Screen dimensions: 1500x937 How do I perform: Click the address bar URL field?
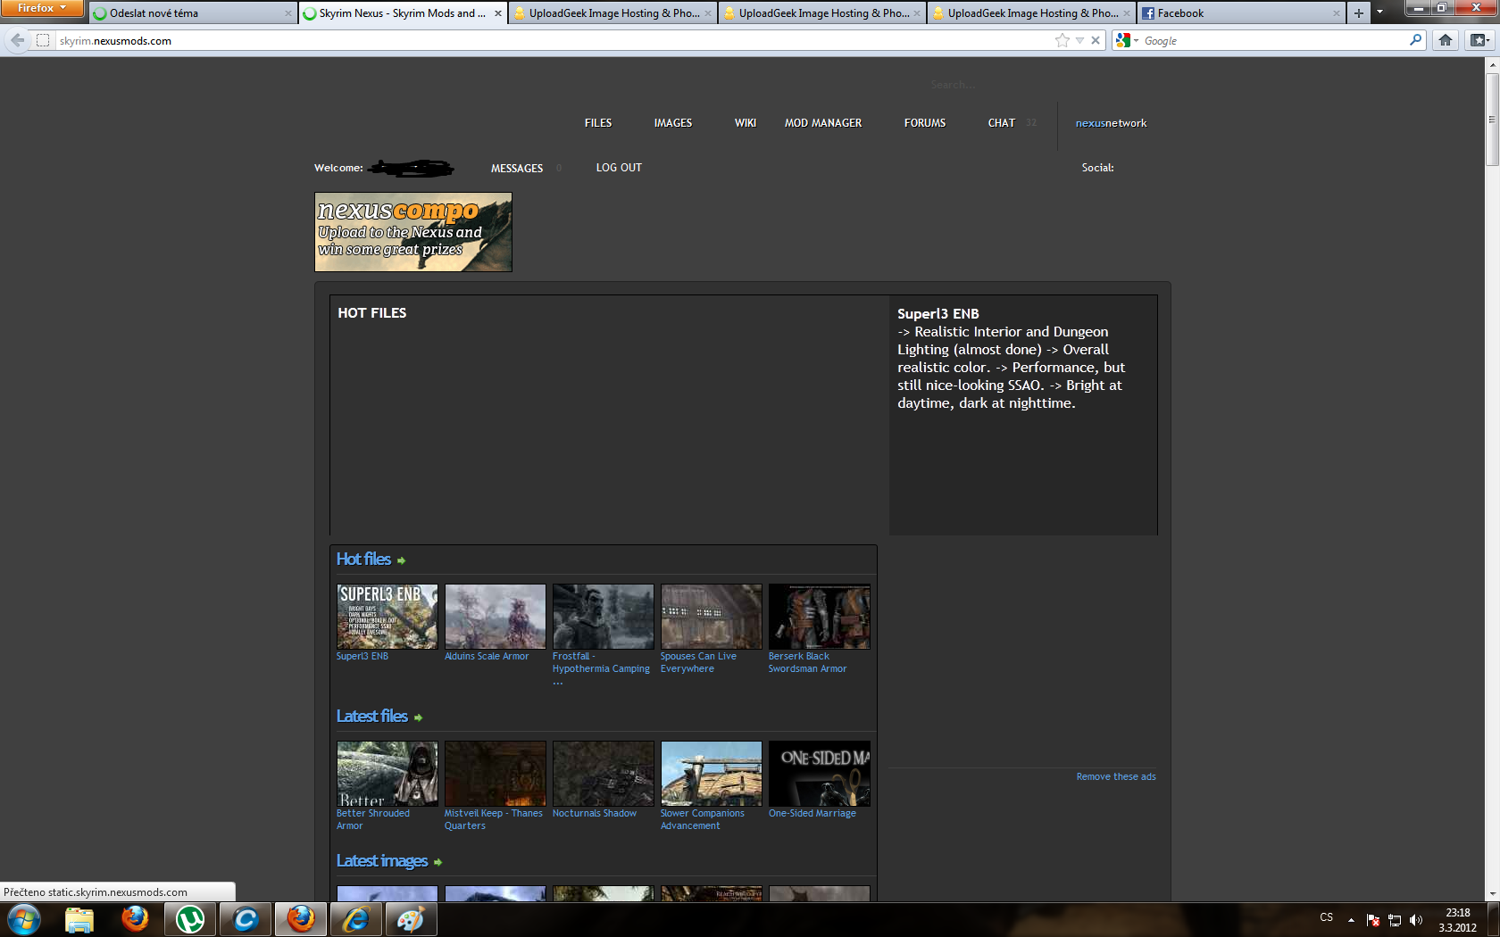click(554, 40)
